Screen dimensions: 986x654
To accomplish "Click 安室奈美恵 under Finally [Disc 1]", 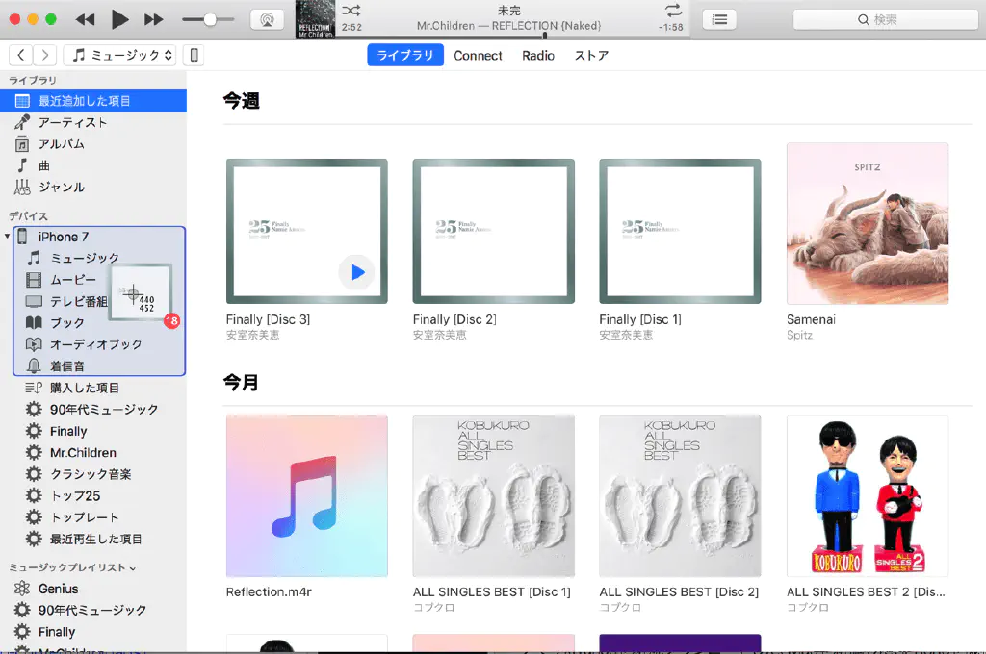I will (x=626, y=335).
